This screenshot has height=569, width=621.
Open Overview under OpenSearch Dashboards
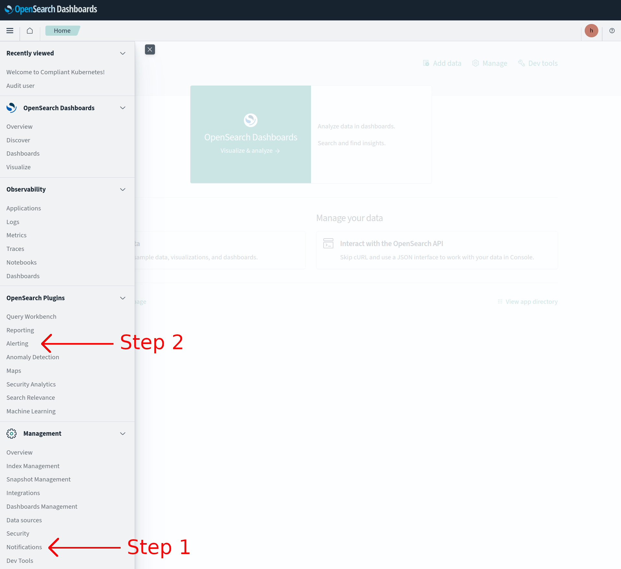click(19, 126)
